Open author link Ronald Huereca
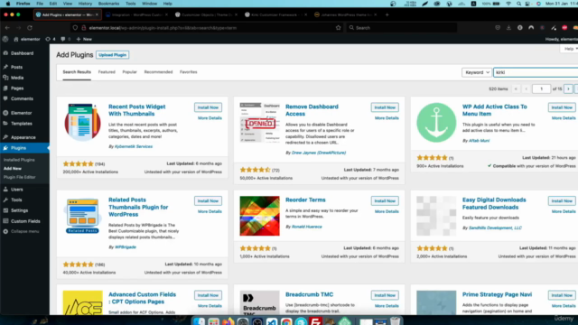This screenshot has width=578, height=325. (x=307, y=227)
